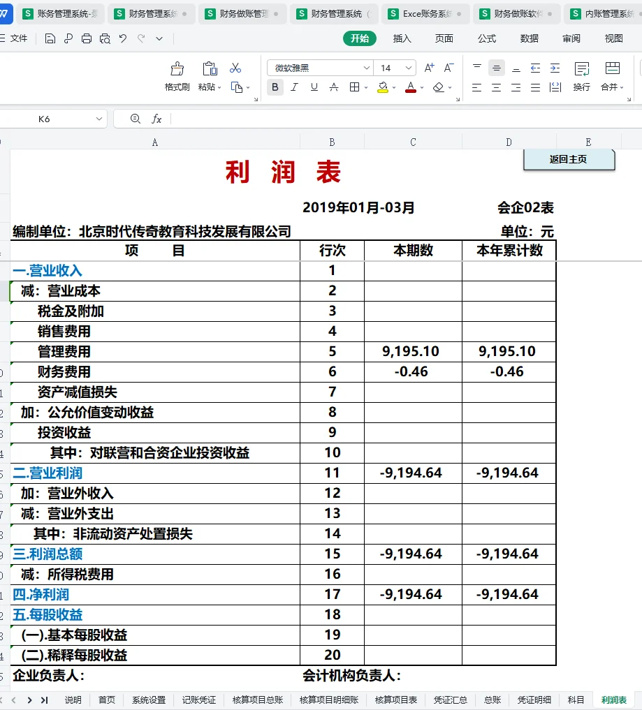Click the center alignment icon
The height and width of the screenshot is (710, 642).
(497, 87)
